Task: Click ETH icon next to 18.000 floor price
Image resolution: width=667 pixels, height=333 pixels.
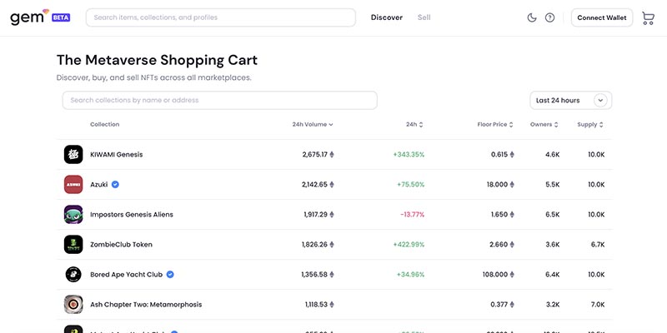Action: [x=512, y=184]
